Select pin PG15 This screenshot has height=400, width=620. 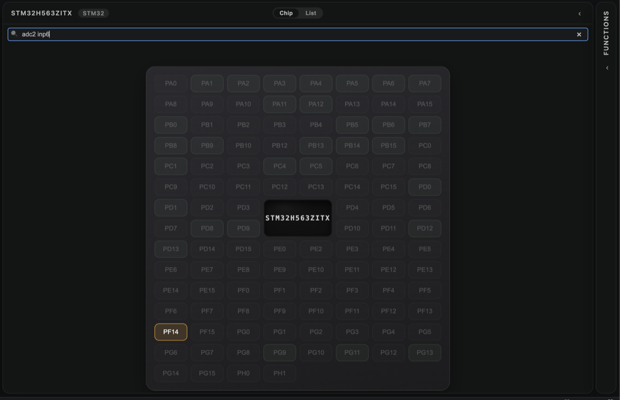pos(207,373)
